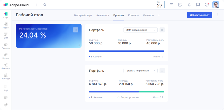
Task: Open the three-dot desktop options menu
Action: coord(218,15)
